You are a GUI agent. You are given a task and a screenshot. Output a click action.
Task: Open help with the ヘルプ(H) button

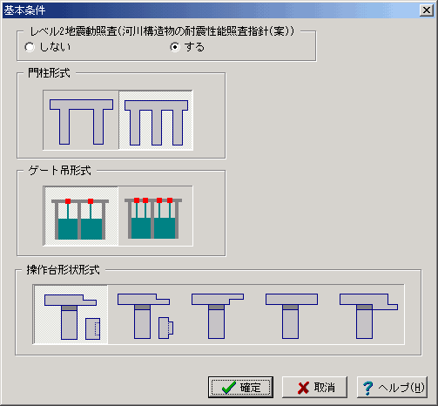392,388
